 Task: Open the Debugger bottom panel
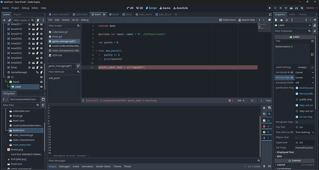(64, 166)
